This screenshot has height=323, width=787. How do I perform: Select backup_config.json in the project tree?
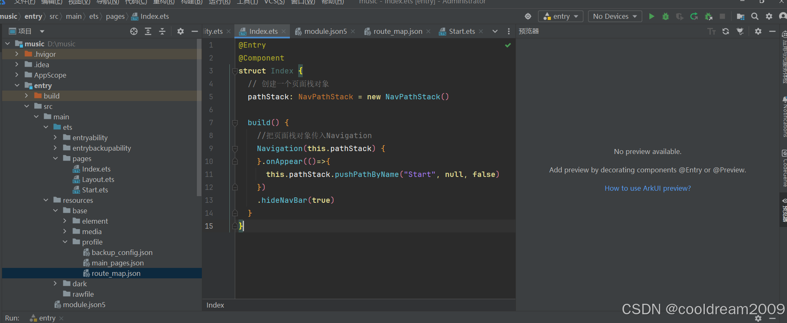(122, 252)
